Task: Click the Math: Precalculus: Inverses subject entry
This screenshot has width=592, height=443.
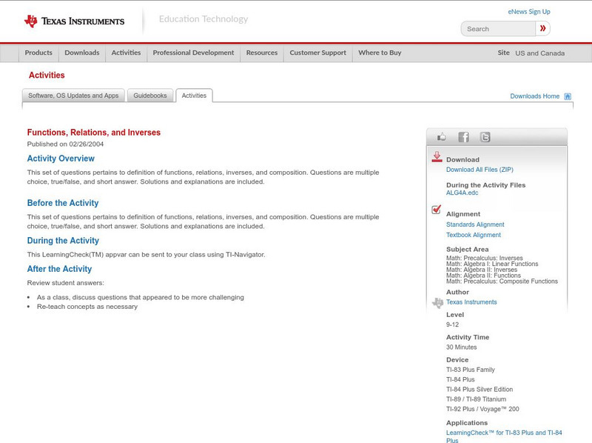Action: click(x=485, y=258)
